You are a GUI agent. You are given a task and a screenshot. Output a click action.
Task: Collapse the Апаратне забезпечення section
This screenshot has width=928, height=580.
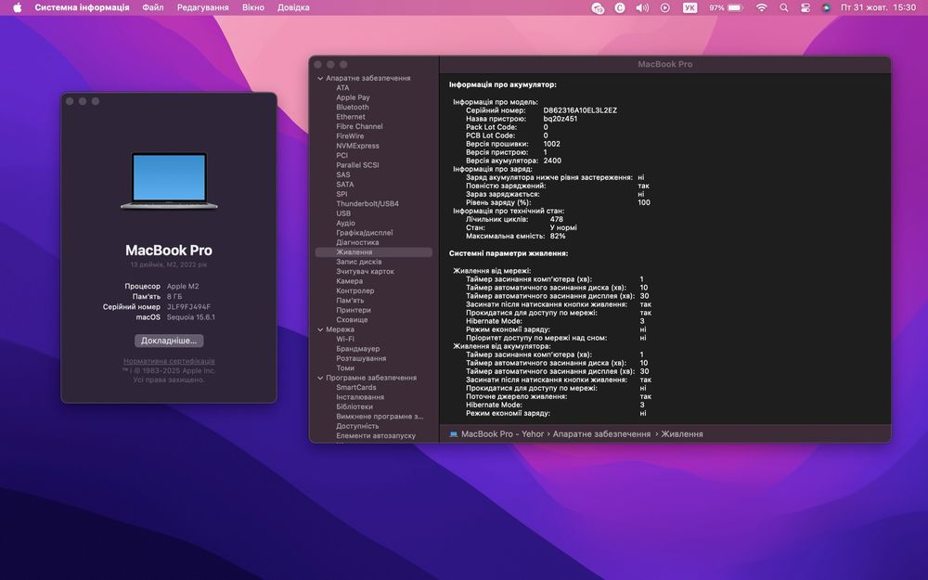pyautogui.click(x=320, y=78)
